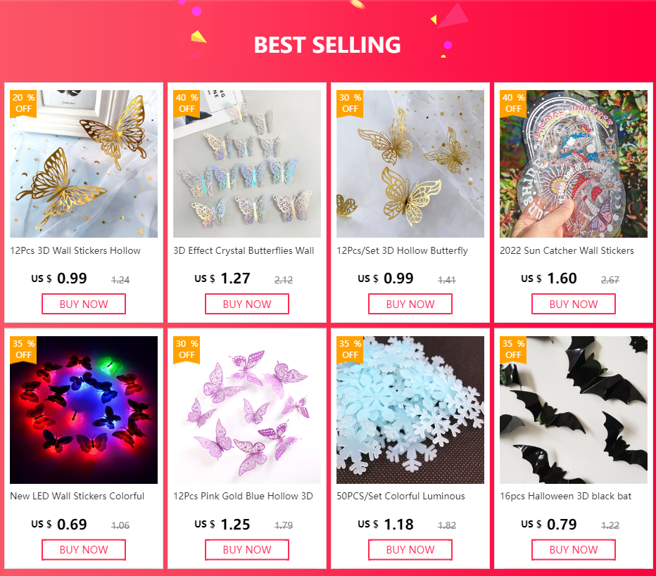
Task: Open the luminous snowflakes product image
Action: pyautogui.click(x=410, y=410)
